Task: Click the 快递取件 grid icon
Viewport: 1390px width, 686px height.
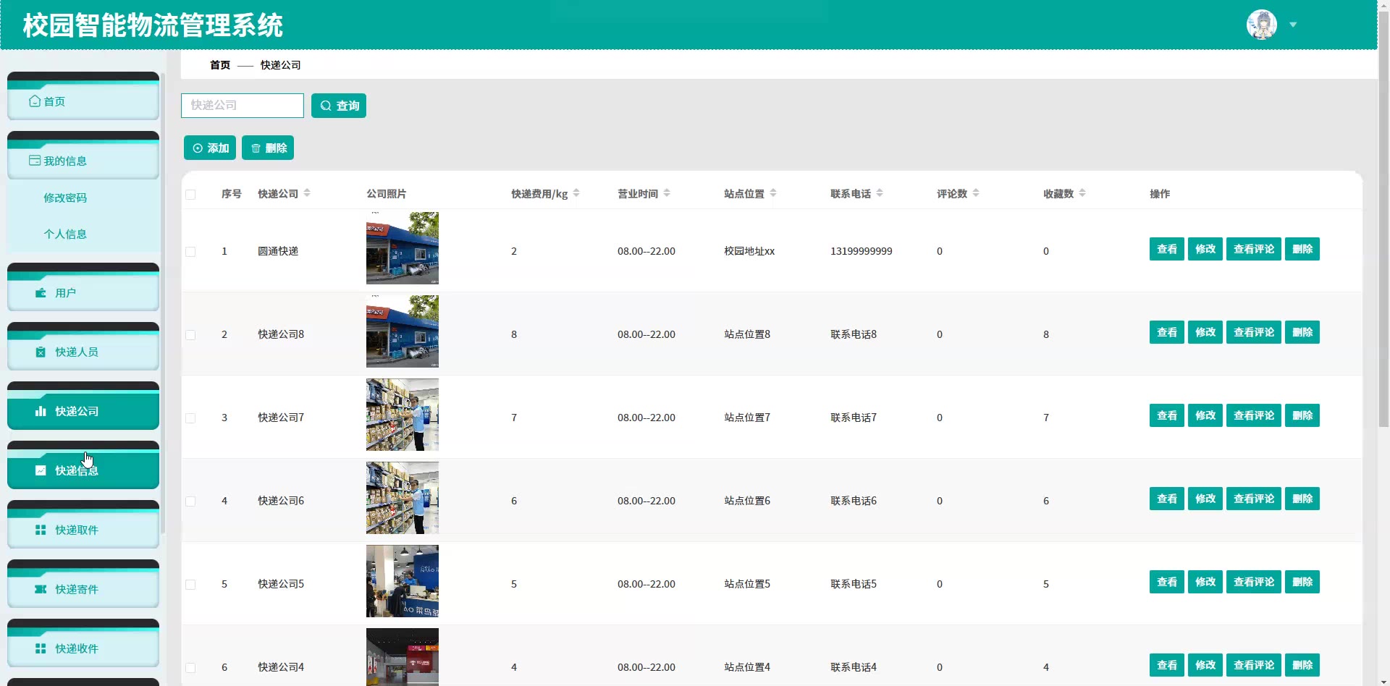Action: [41, 530]
